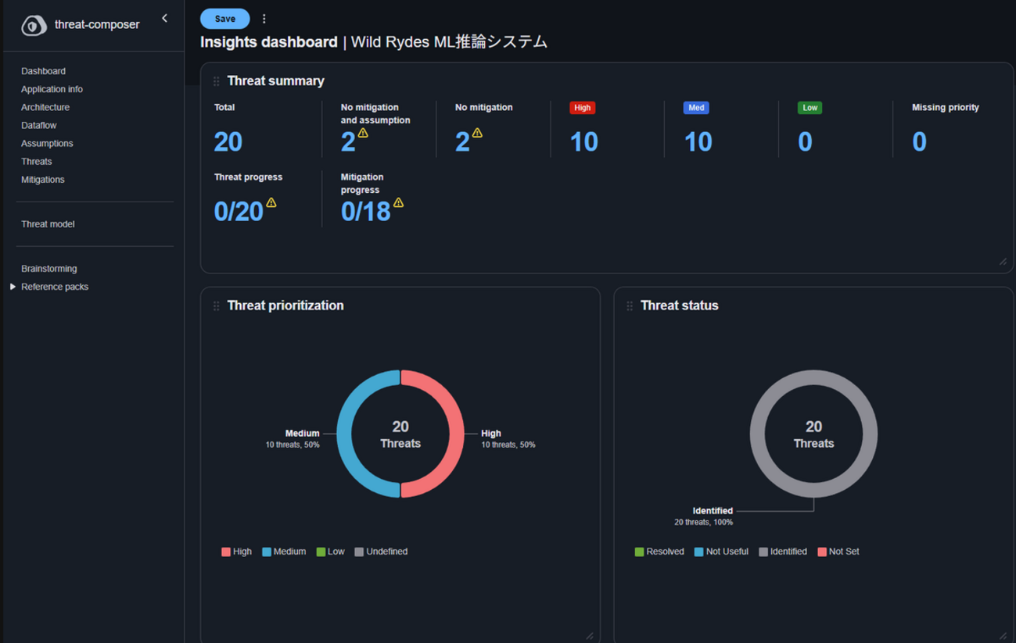Navigate to Dataflow

point(39,125)
